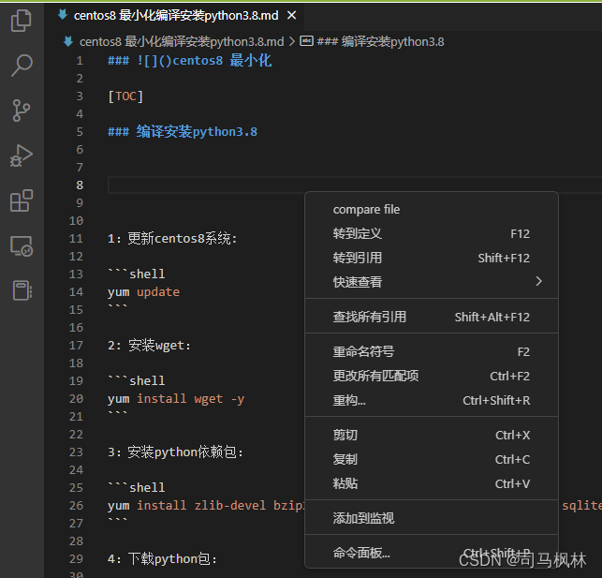Open the notebook-style icon in activity bar
Screen dimensions: 602x578
pyautogui.click(x=22, y=290)
